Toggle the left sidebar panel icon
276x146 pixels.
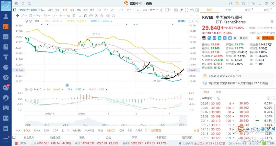point(14,10)
